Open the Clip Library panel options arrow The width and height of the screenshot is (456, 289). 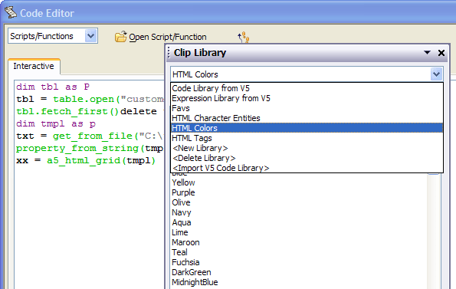(427, 53)
